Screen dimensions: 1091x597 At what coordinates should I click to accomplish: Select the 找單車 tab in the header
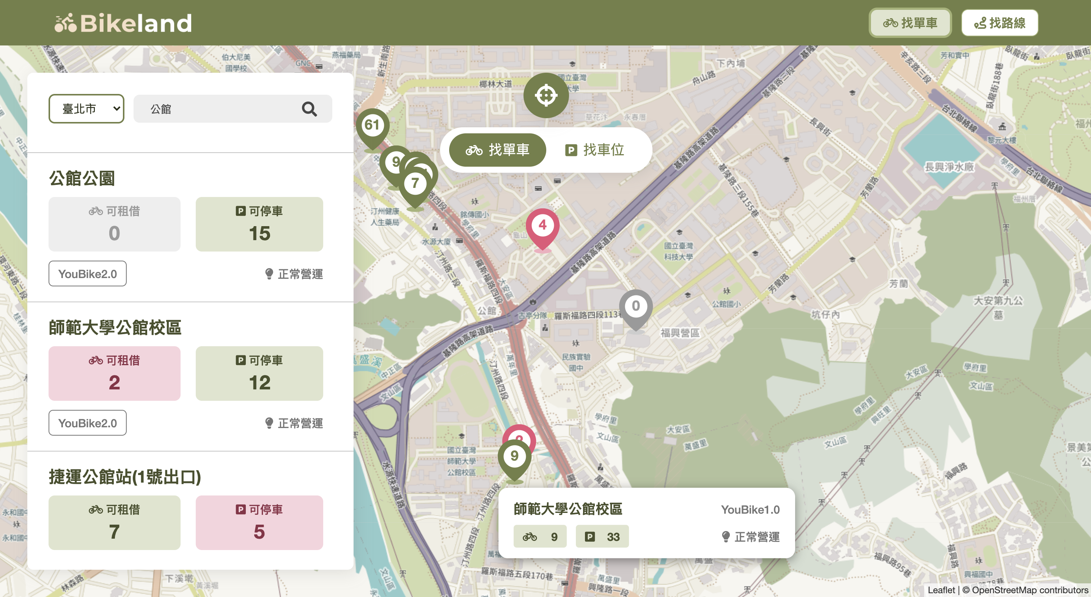click(x=910, y=23)
